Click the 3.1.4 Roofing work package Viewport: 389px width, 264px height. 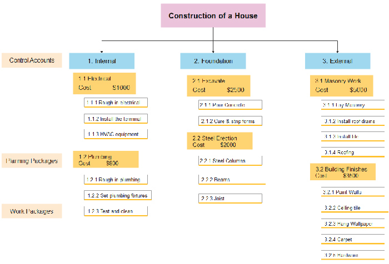click(x=352, y=152)
